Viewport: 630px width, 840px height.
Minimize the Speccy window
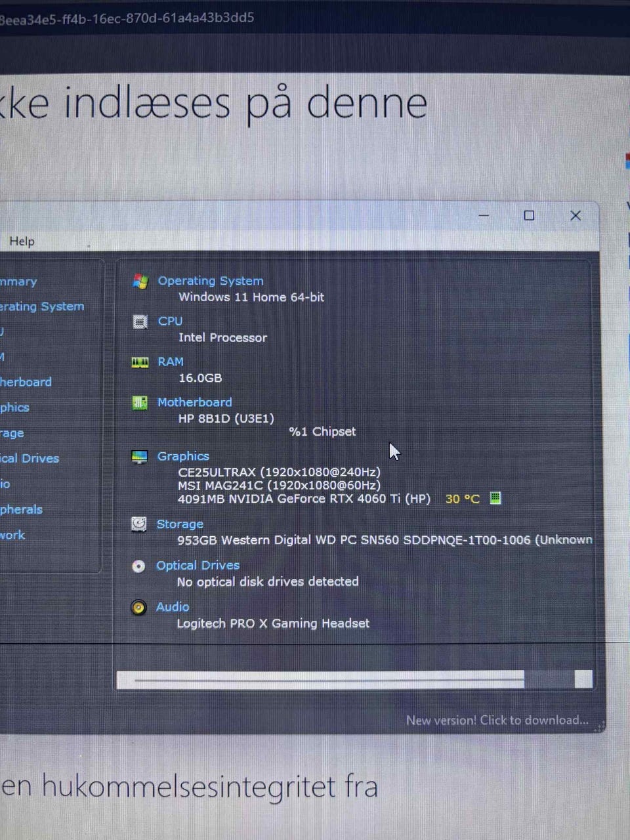coord(484,215)
